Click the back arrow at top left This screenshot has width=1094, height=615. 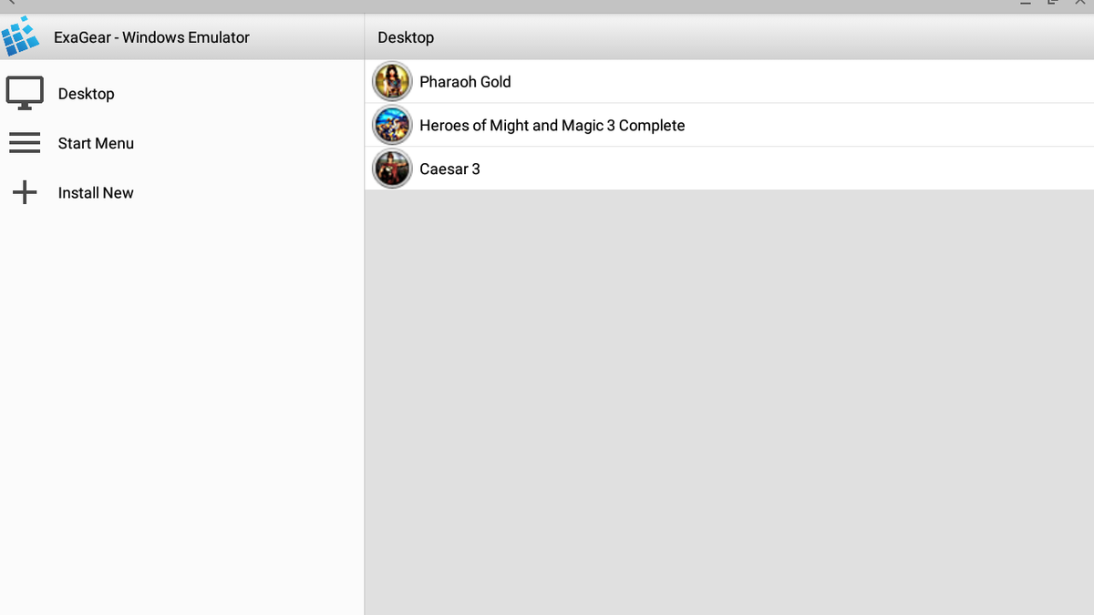tap(11, 5)
